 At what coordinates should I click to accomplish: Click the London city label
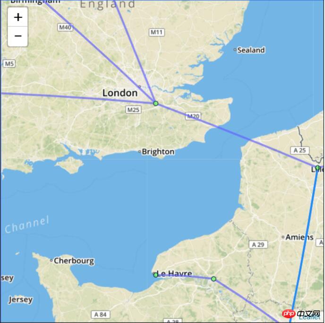coord(120,93)
